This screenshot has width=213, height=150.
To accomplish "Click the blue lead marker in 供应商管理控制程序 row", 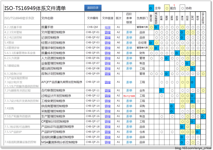I will point(172,106).
